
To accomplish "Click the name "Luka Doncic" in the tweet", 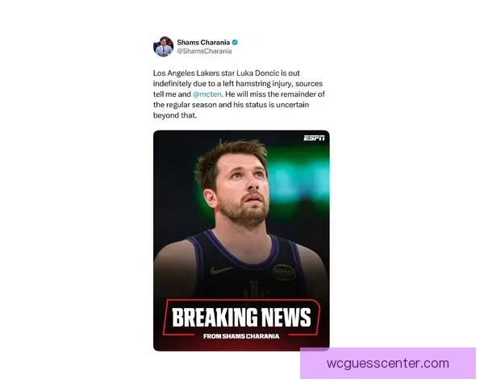I will click(x=258, y=73).
